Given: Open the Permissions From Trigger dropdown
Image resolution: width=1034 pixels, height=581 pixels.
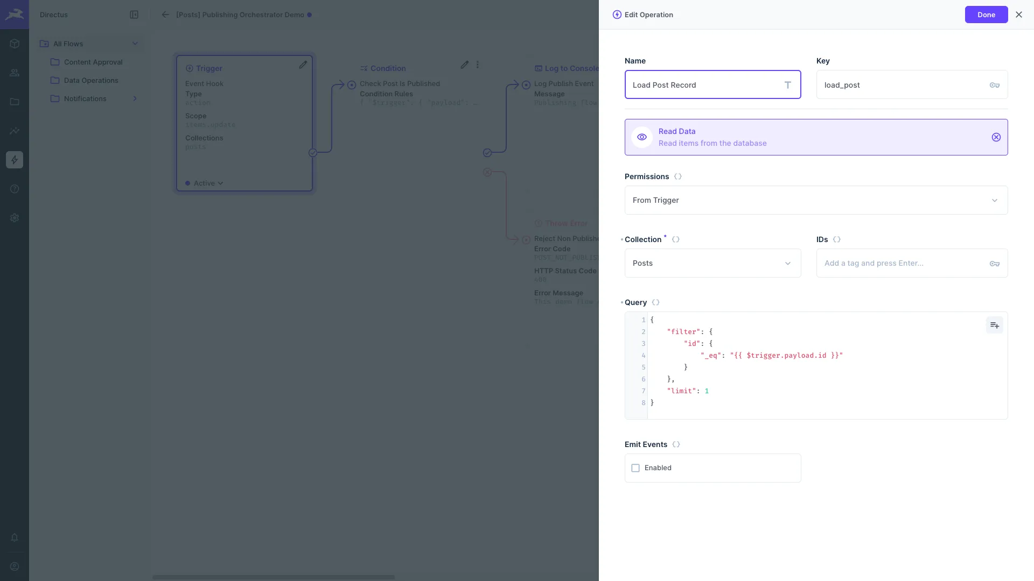Looking at the screenshot, I should point(816,200).
